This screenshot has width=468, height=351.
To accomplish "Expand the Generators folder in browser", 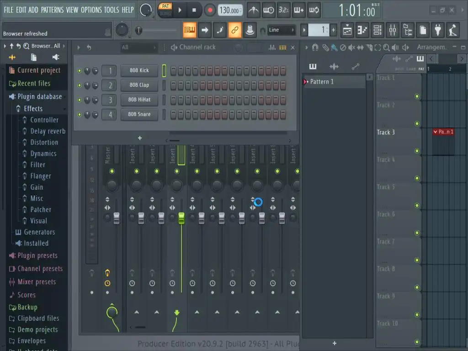I will [x=39, y=232].
